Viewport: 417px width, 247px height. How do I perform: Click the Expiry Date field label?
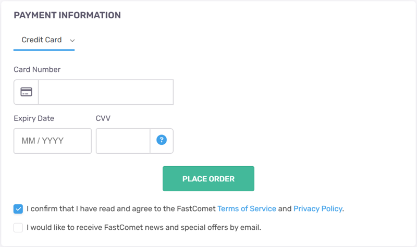(34, 118)
